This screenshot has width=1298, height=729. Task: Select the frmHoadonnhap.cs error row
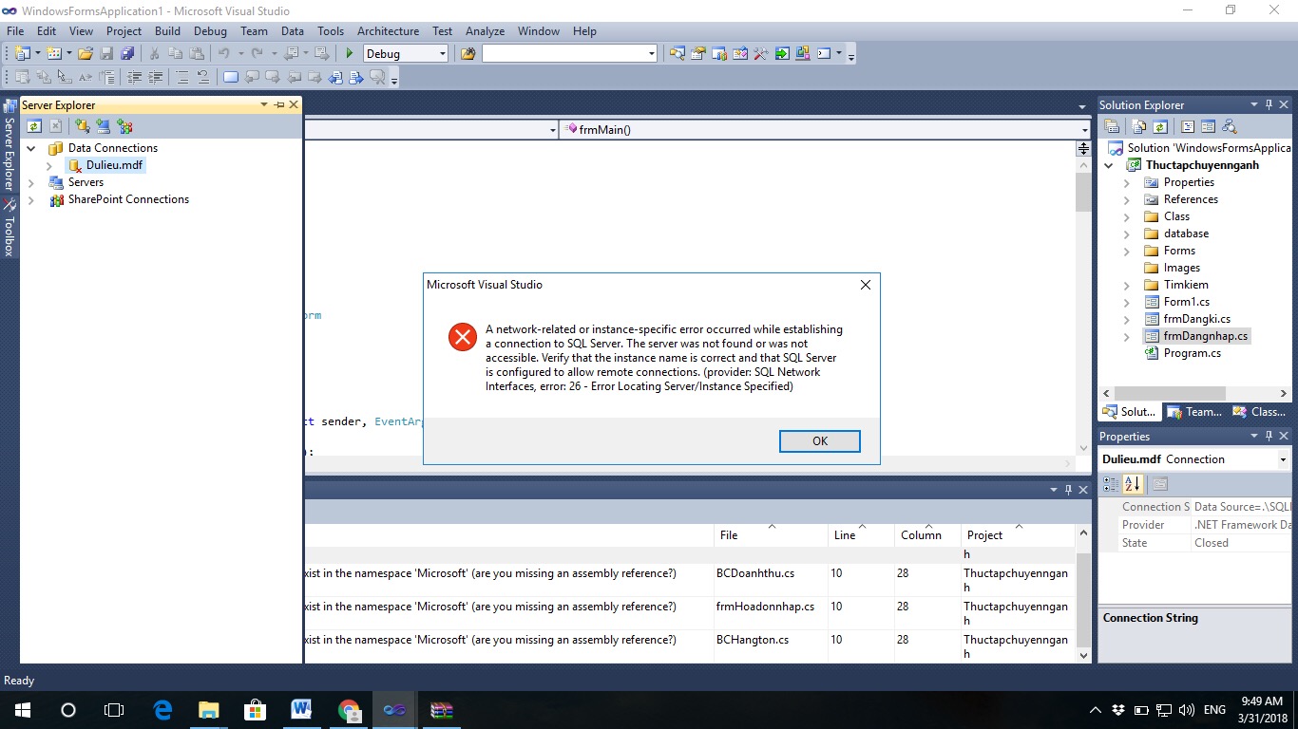[691, 613]
